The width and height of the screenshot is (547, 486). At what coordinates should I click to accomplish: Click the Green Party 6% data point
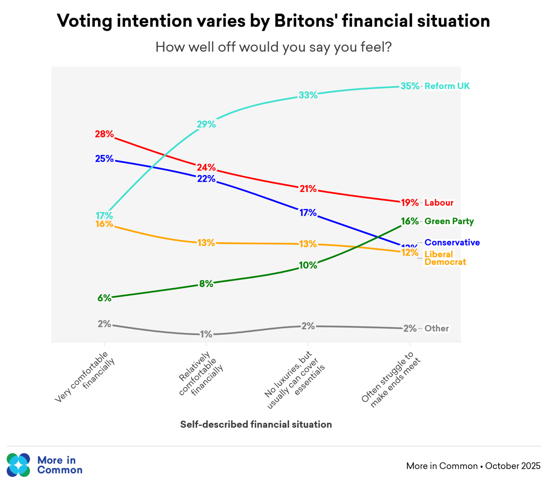[x=104, y=298]
